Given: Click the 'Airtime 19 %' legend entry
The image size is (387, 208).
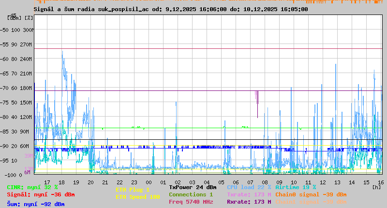Looking at the screenshot, I should [296, 188].
